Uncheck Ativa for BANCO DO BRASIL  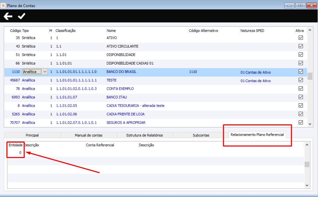tap(301, 71)
